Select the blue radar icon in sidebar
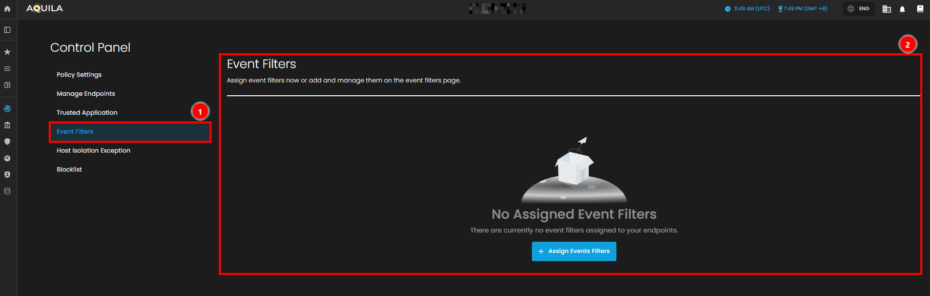 coord(7,109)
